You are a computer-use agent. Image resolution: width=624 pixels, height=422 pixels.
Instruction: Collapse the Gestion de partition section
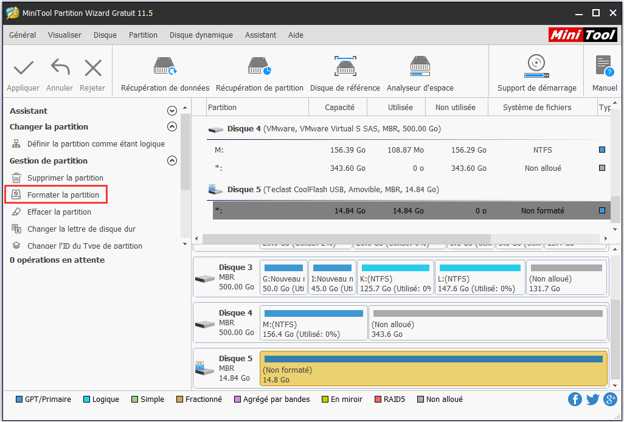(172, 161)
